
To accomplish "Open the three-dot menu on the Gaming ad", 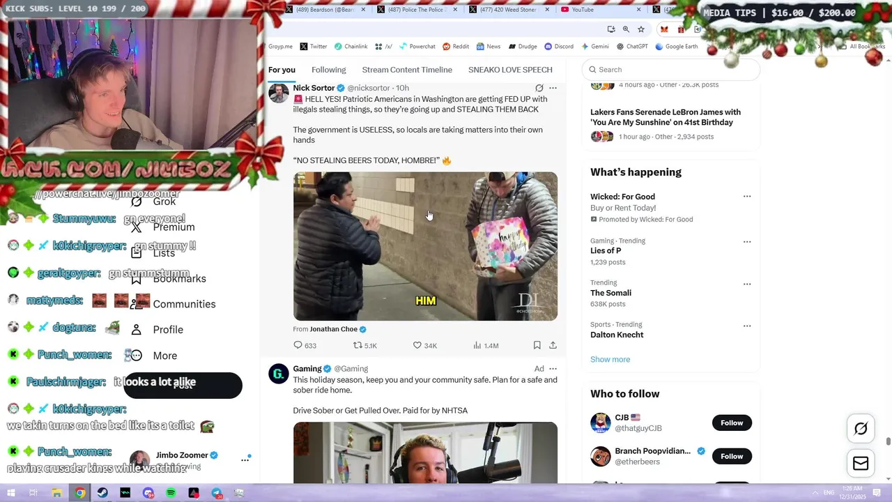I will point(553,369).
